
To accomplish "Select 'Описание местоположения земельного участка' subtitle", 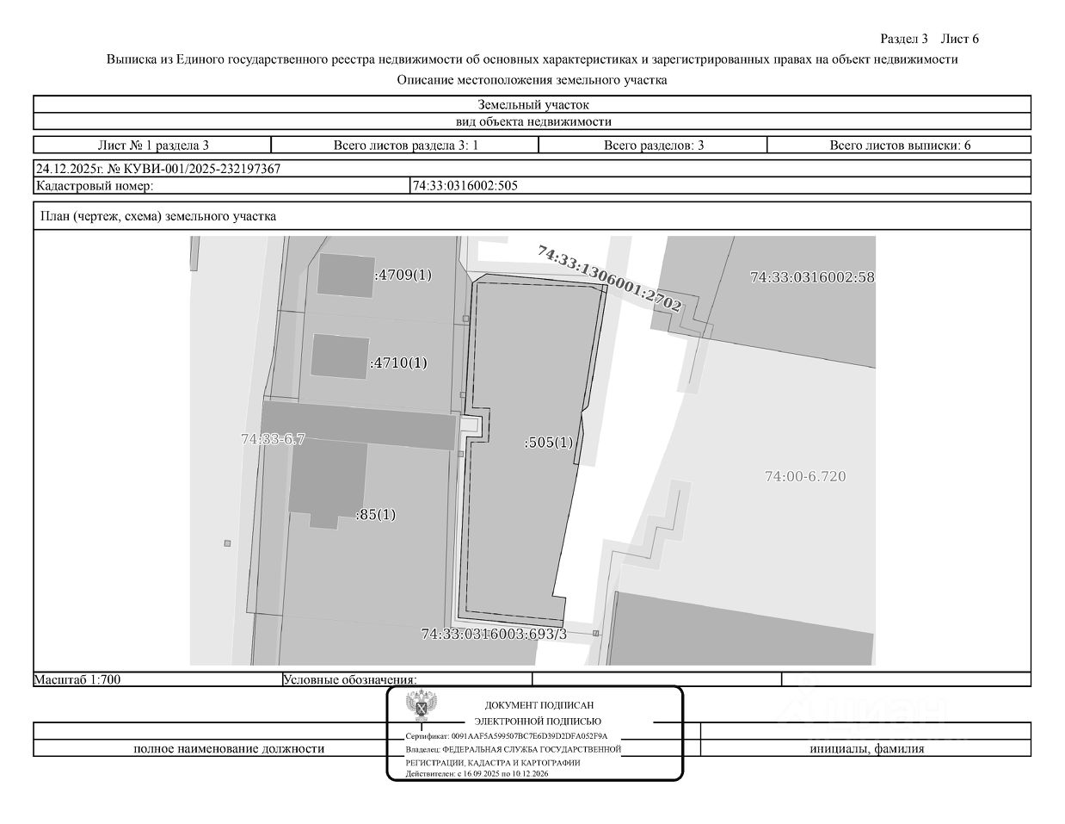I will pyautogui.click(x=532, y=80).
